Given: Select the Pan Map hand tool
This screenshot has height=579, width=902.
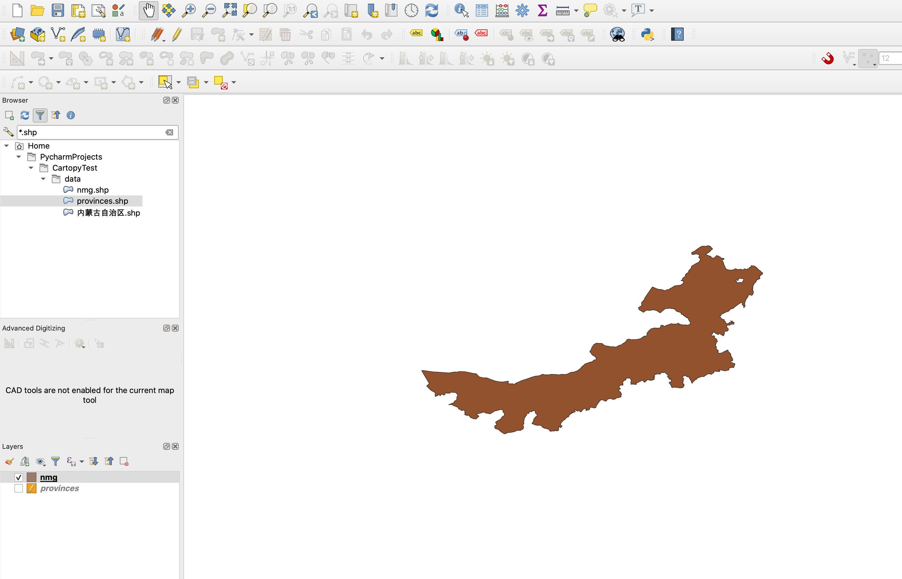Looking at the screenshot, I should coord(149,10).
